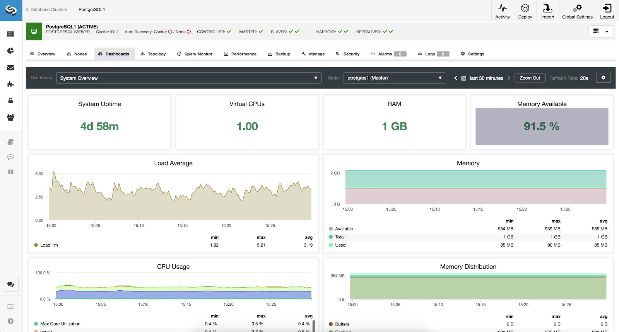The width and height of the screenshot is (619, 332).
Task: Open the Activity viewer
Action: click(503, 11)
